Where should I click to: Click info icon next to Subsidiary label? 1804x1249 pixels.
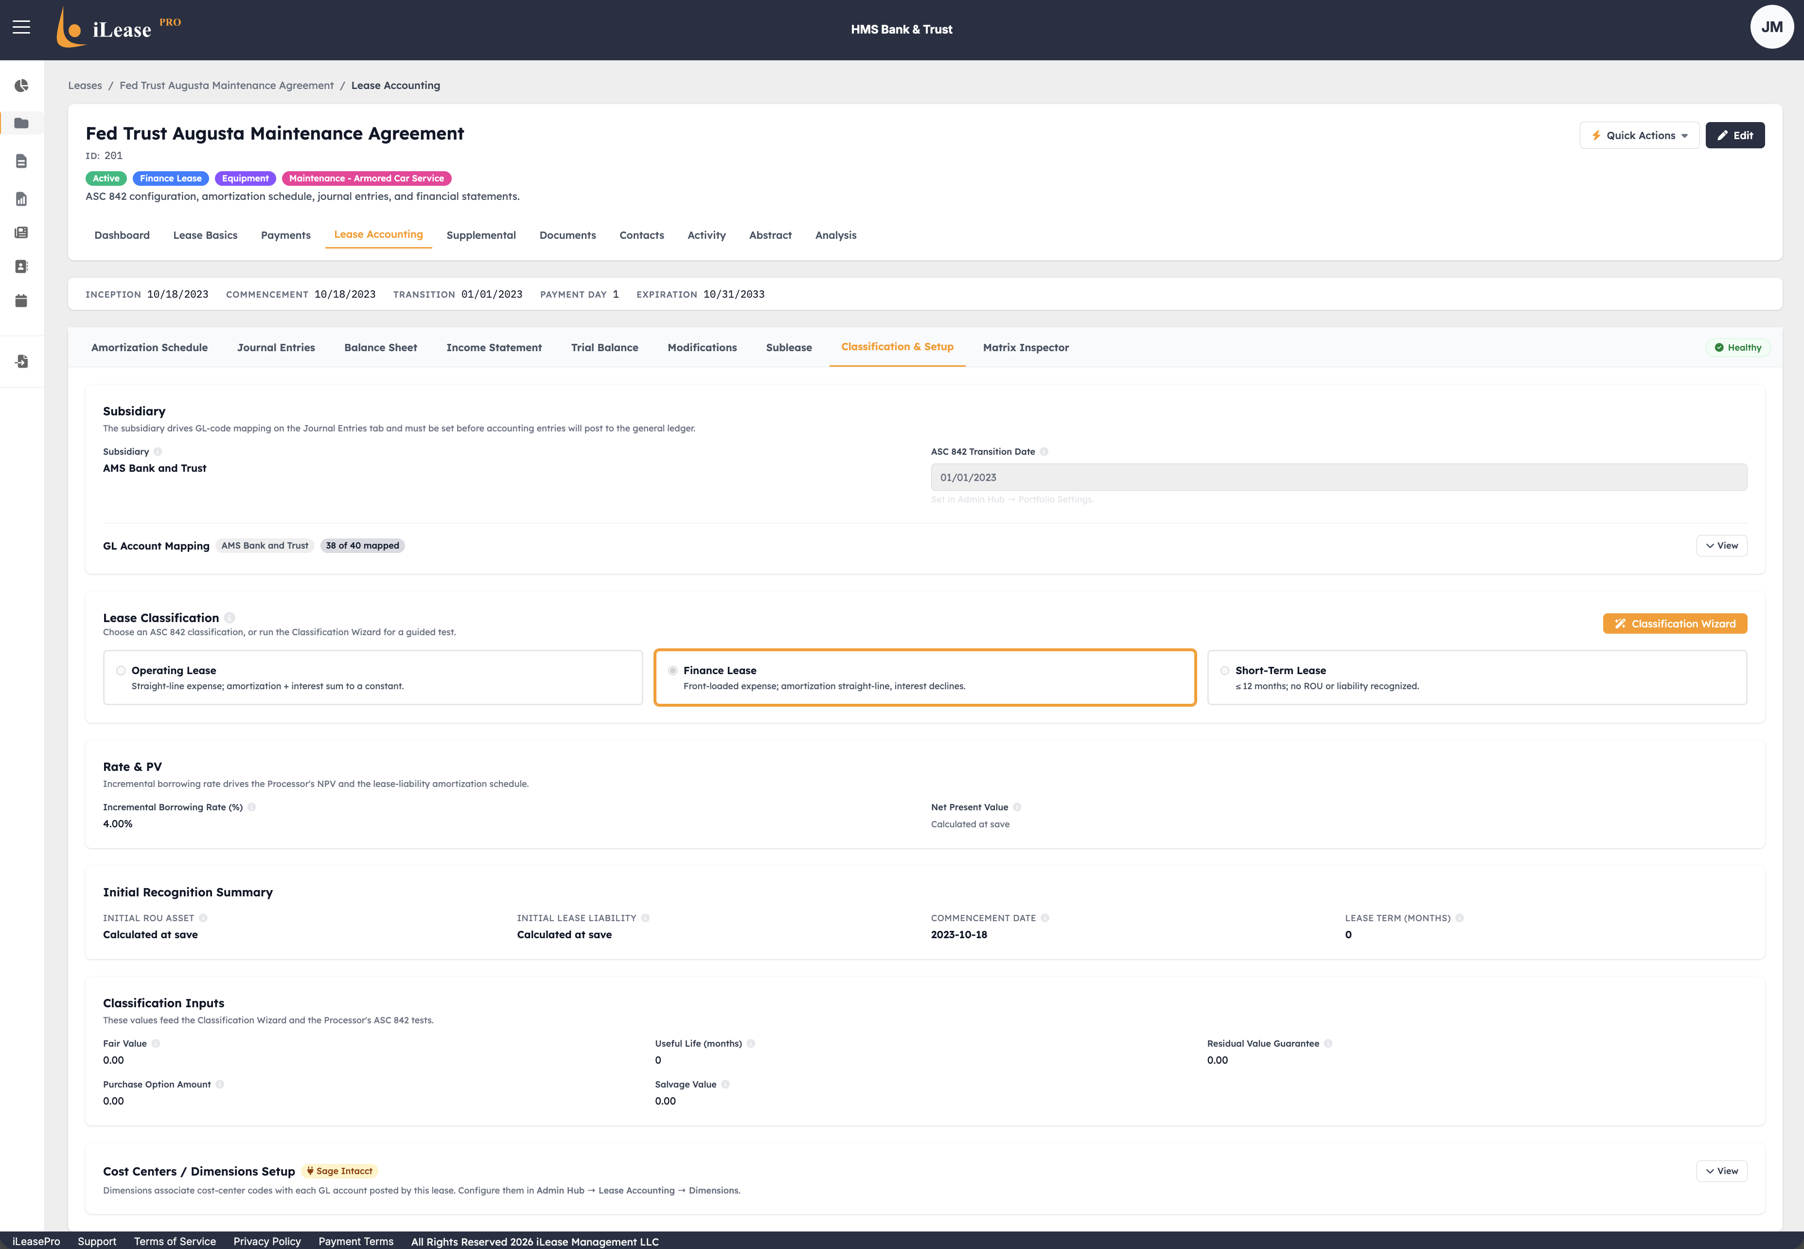(x=158, y=451)
